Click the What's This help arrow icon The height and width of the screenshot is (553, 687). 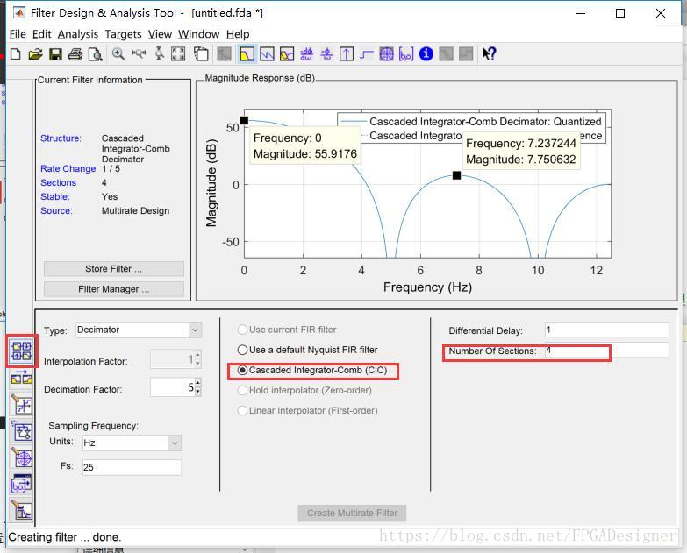[x=489, y=53]
